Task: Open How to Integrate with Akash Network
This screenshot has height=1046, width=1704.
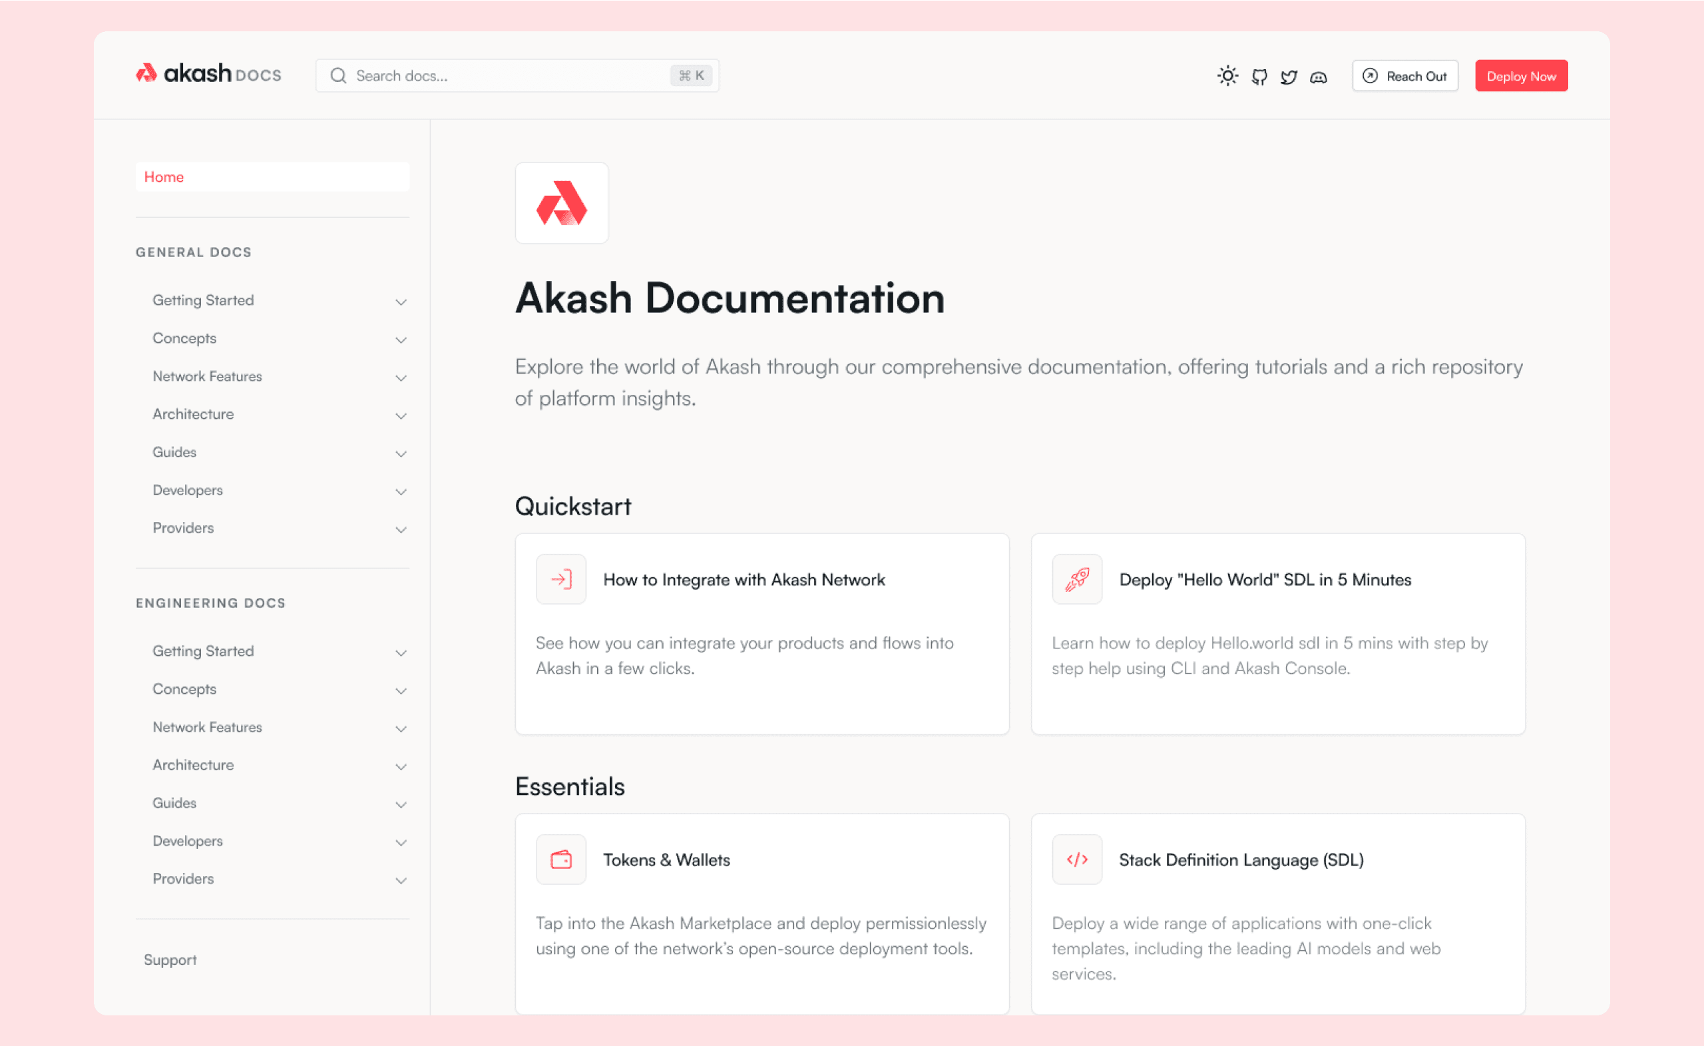Action: 744,580
